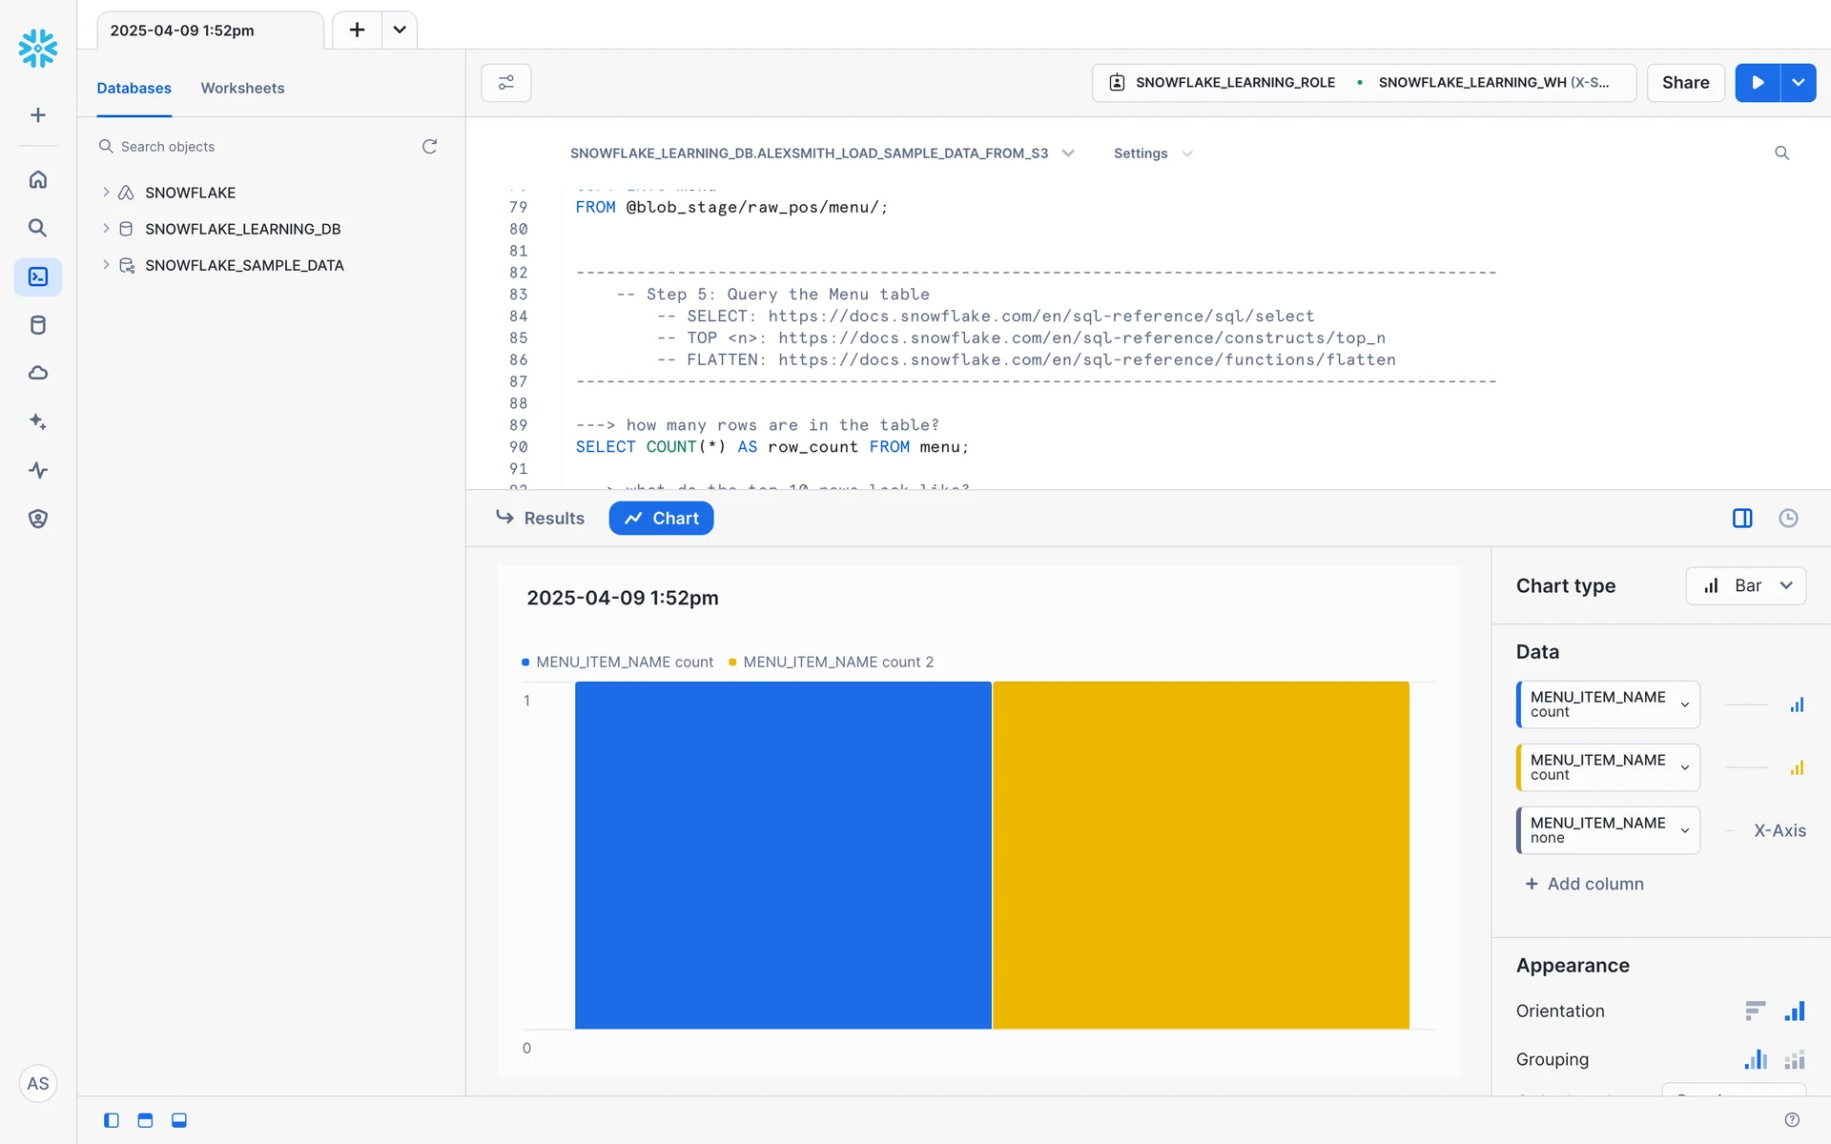Image resolution: width=1831 pixels, height=1144 pixels.
Task: Open the Data database sidebar icon
Action: (x=38, y=325)
